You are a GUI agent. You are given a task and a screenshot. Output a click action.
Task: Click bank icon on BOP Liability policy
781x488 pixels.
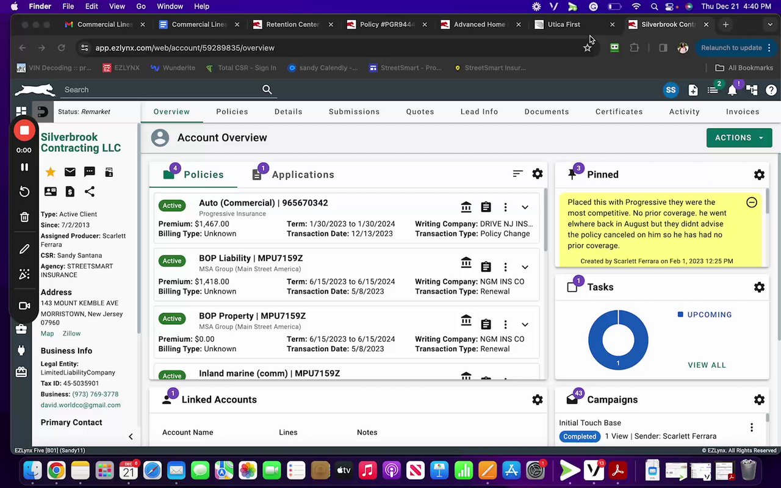click(x=466, y=263)
